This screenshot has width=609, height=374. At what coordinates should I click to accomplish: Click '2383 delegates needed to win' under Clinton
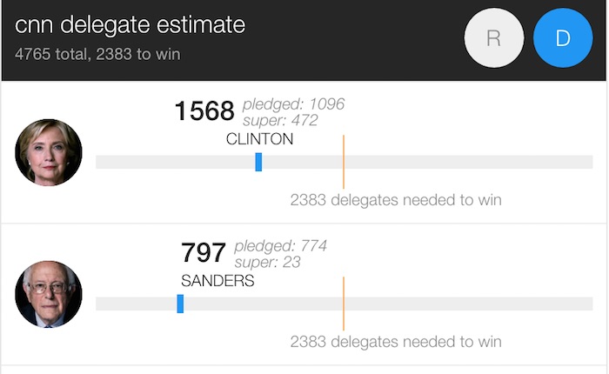pyautogui.click(x=396, y=200)
